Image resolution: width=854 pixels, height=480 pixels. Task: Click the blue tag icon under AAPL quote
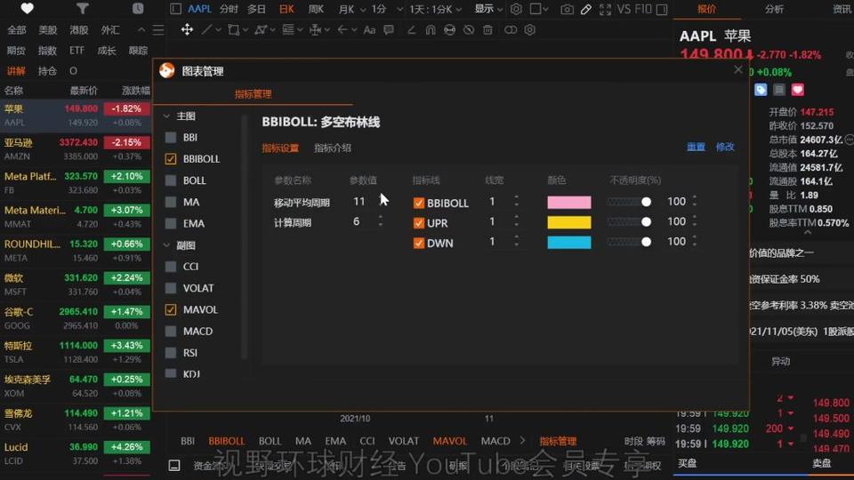[x=761, y=90]
